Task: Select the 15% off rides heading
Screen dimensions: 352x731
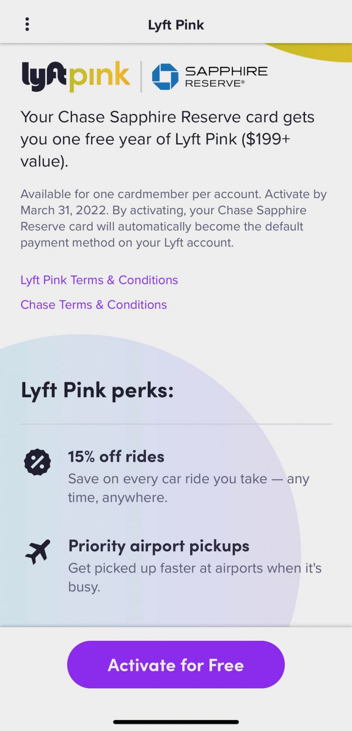Action: point(116,456)
